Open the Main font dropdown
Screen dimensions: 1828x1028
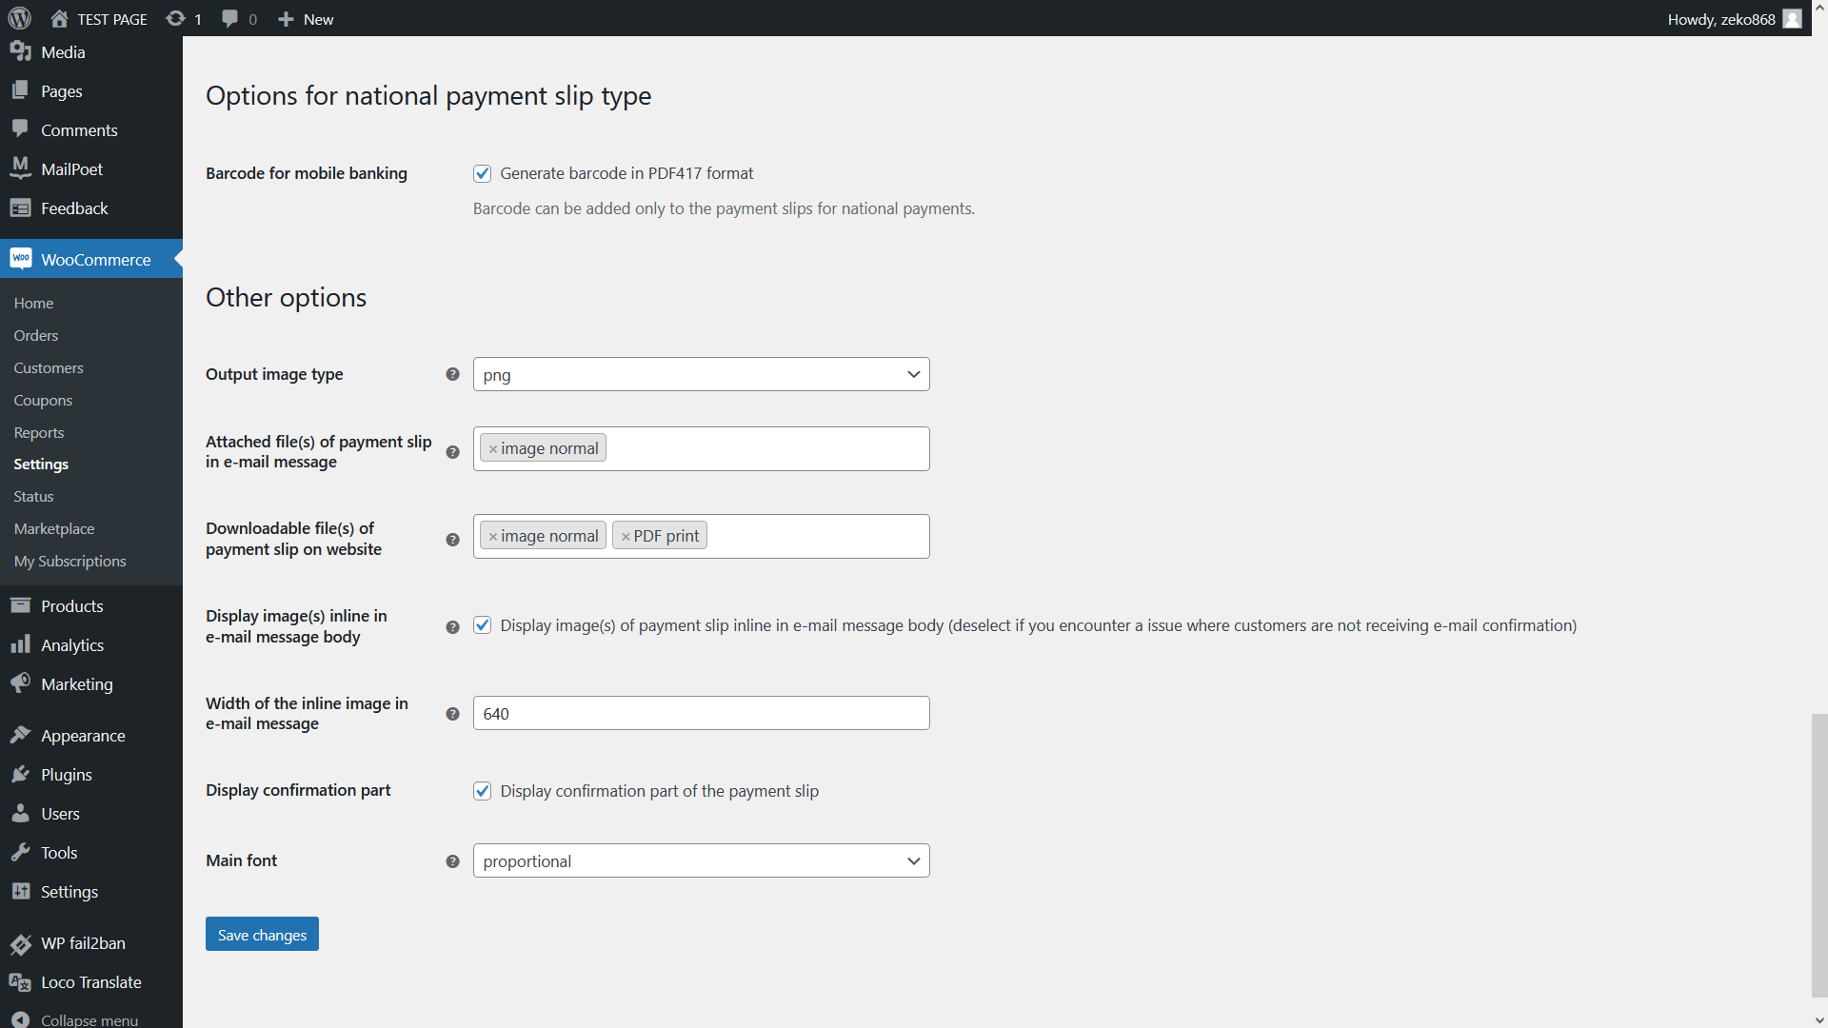(x=701, y=860)
